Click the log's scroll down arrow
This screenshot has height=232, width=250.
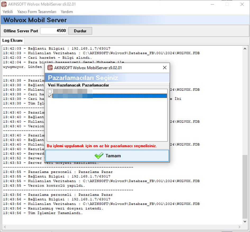pos(245,221)
